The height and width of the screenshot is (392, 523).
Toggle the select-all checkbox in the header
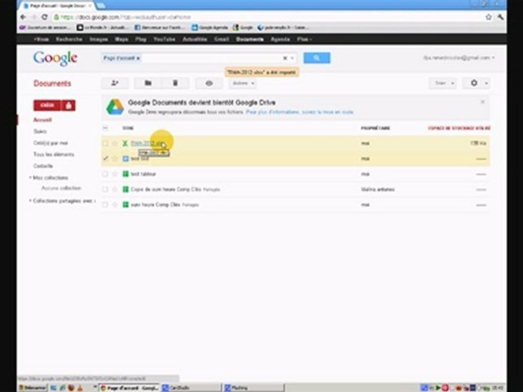(x=105, y=128)
